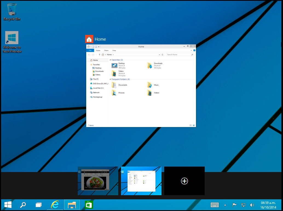
Task: Launch Internet Explorer from the taskbar
Action: coord(55,205)
